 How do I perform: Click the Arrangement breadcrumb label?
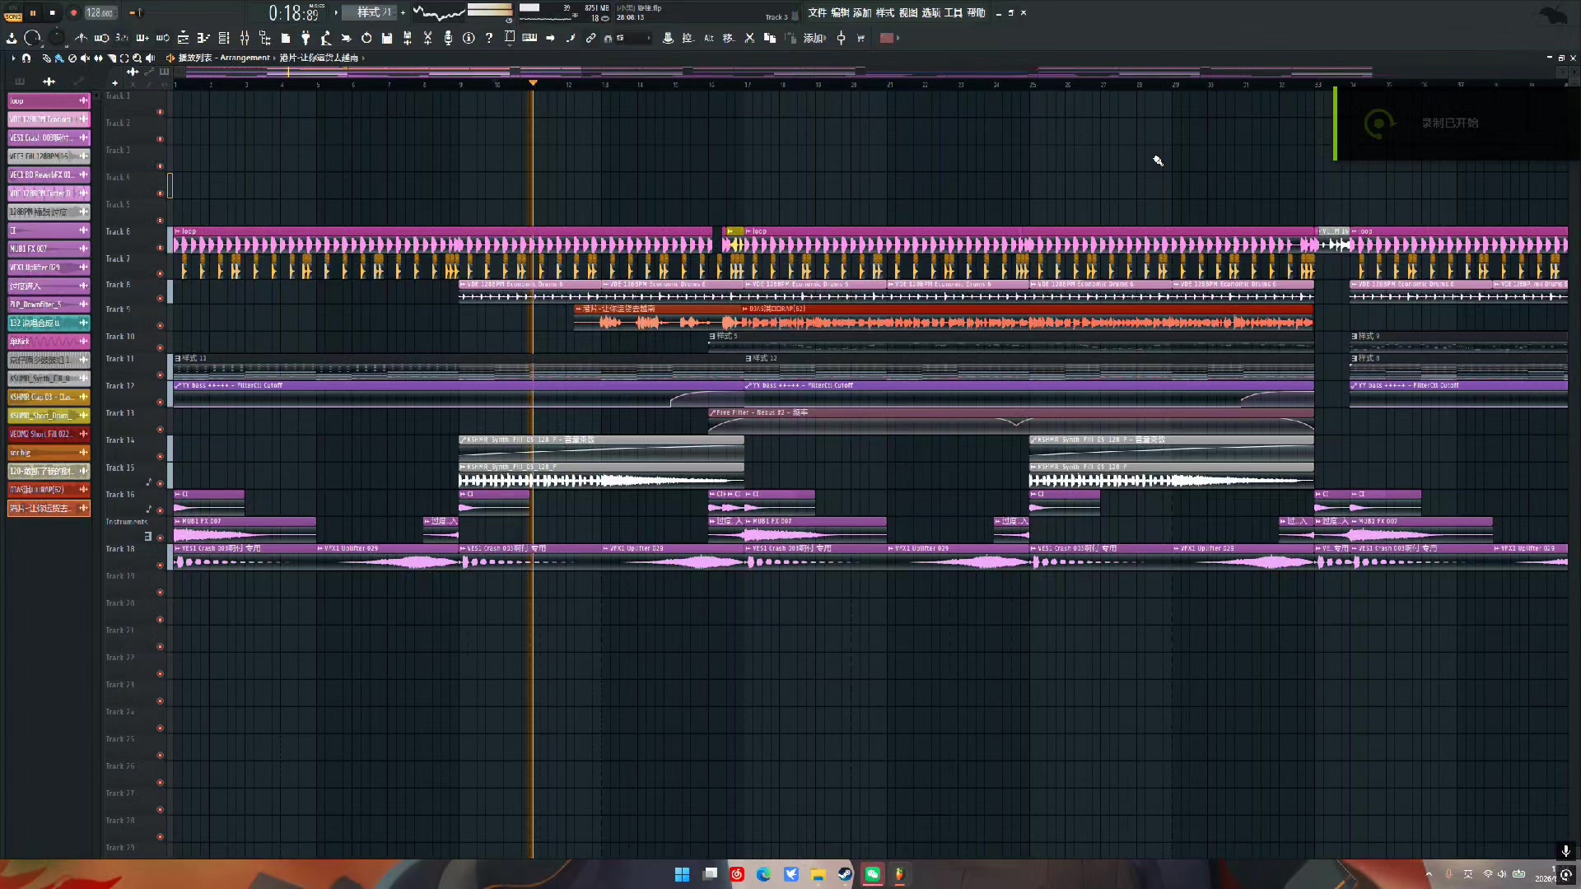pyautogui.click(x=245, y=58)
